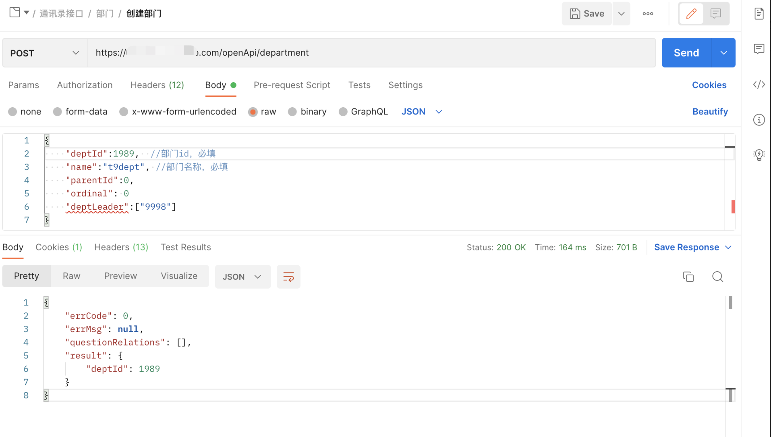The image size is (771, 437).
Task: Open the three-dot more actions menu
Action: (x=648, y=14)
